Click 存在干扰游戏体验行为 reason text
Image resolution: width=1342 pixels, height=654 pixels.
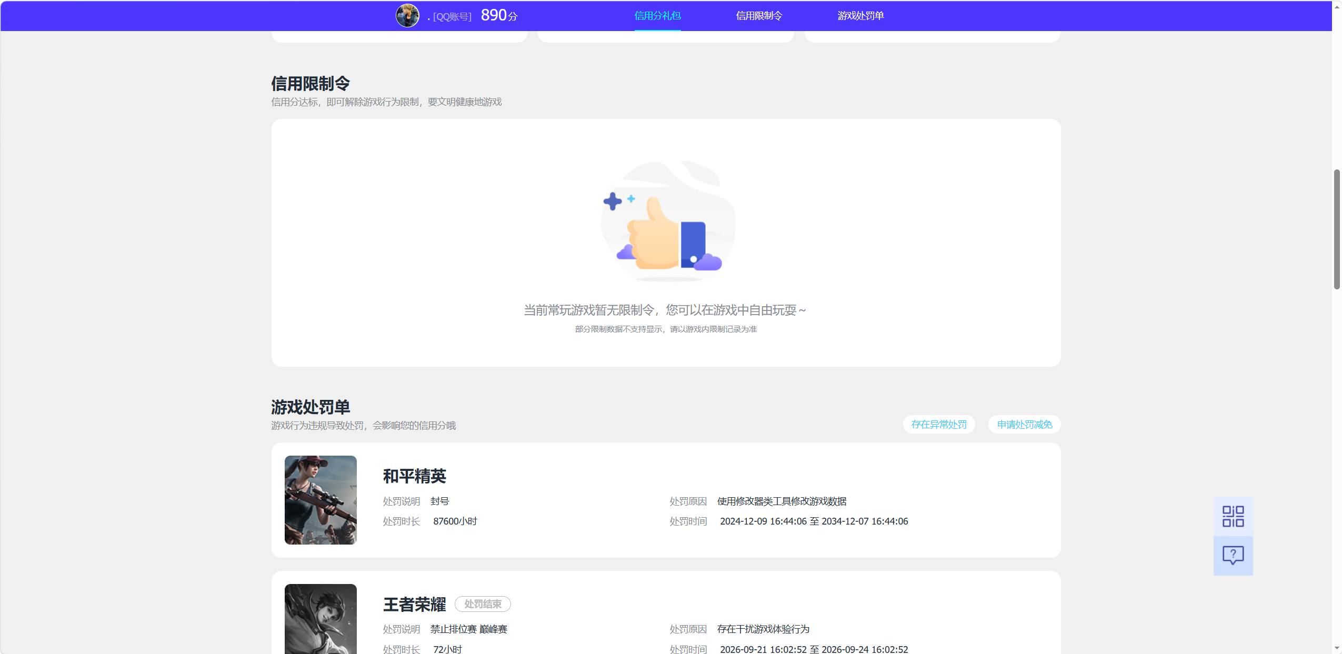click(x=763, y=629)
